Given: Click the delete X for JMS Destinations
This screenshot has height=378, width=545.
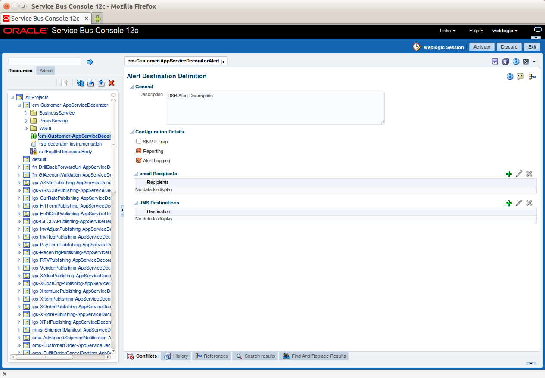Looking at the screenshot, I should click(x=529, y=203).
